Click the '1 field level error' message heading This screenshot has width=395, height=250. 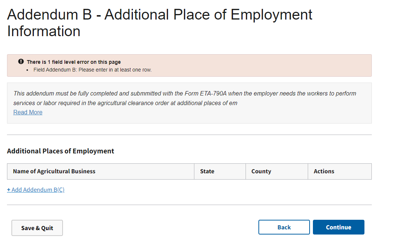click(x=74, y=62)
